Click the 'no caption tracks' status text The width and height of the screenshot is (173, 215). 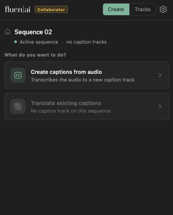86,42
